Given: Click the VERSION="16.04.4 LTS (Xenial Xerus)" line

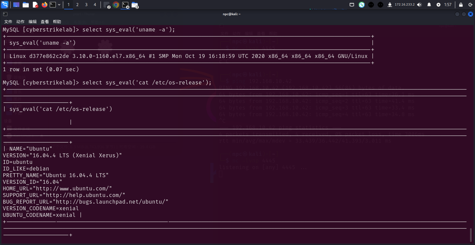Looking at the screenshot, I should click(x=62, y=155).
